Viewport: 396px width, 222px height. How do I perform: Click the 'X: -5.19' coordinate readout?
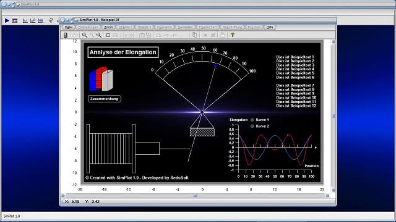72,202
